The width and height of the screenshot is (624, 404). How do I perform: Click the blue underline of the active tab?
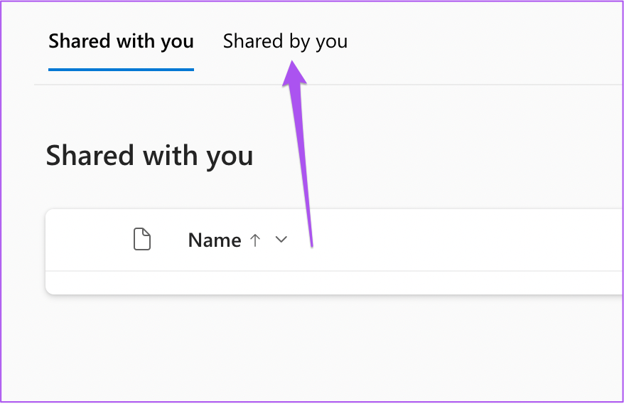pyautogui.click(x=121, y=70)
